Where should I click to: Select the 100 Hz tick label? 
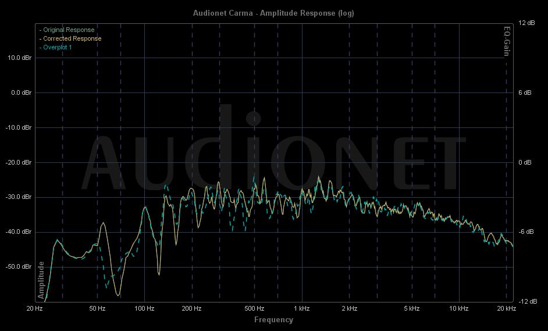[x=144, y=308]
